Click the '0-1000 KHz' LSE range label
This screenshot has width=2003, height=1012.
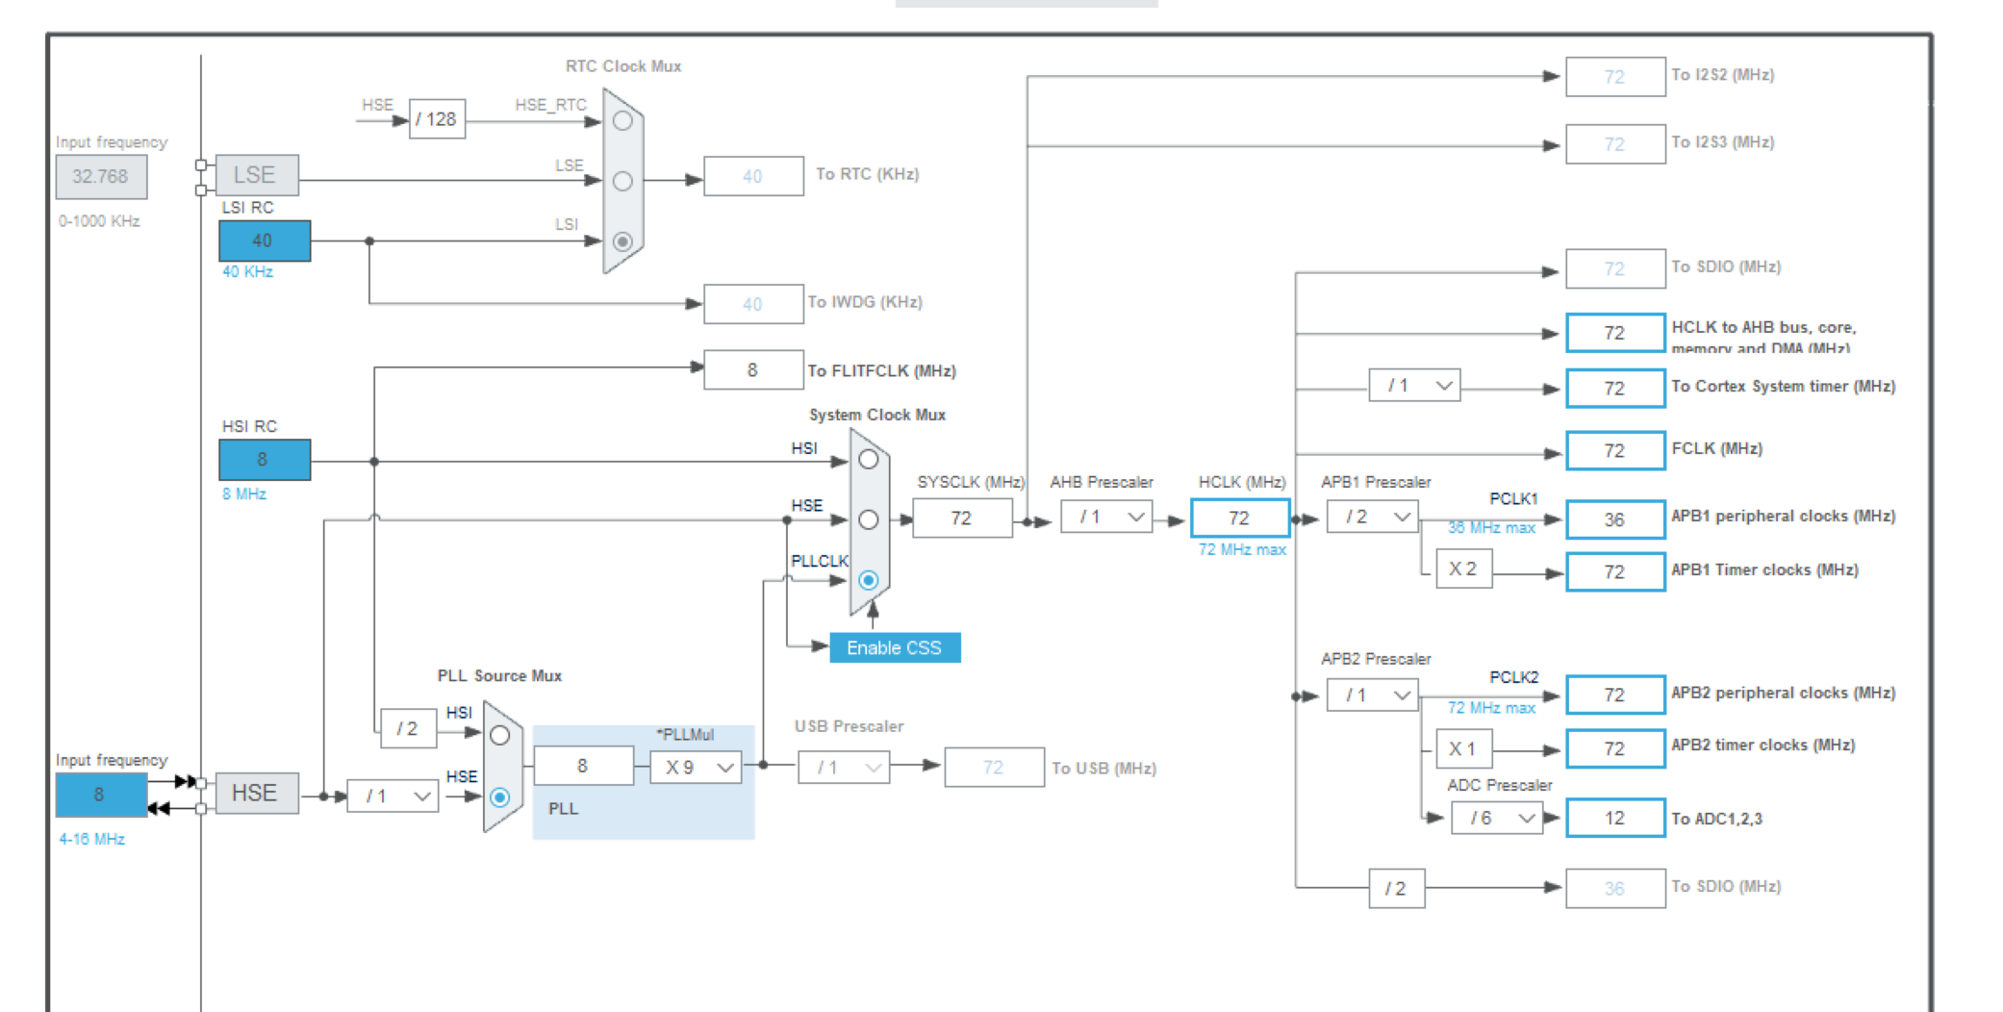point(99,221)
